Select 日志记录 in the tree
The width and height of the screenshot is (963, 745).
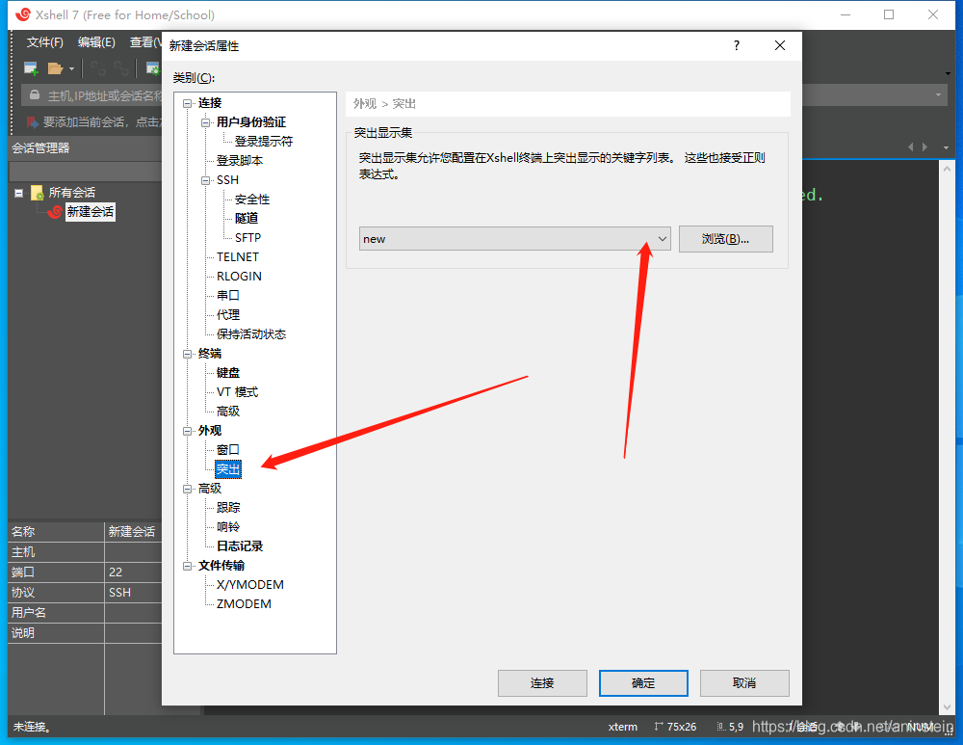(240, 545)
